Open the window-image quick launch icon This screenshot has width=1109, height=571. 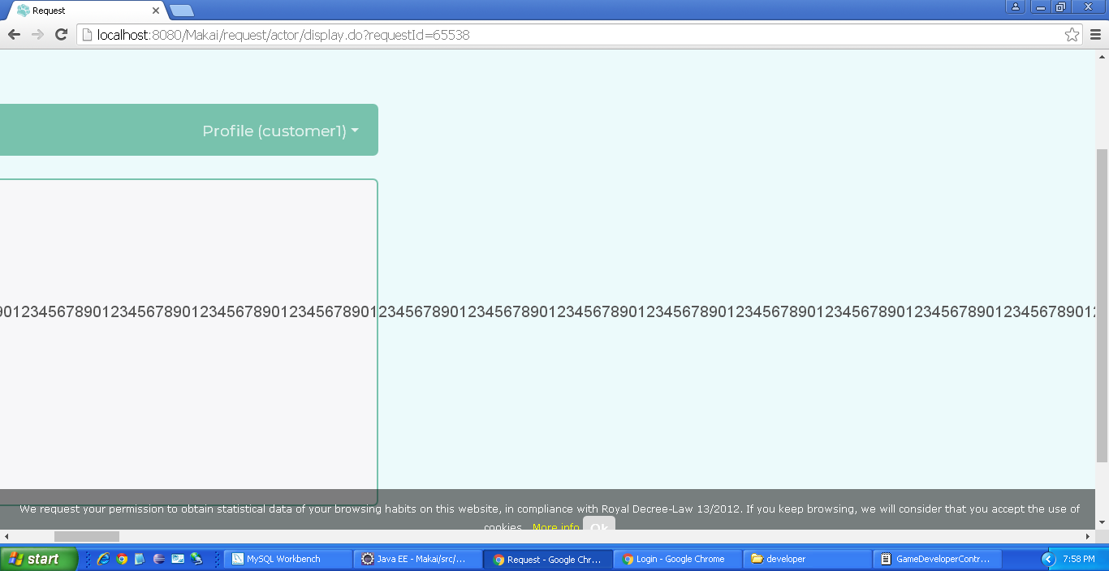click(178, 559)
